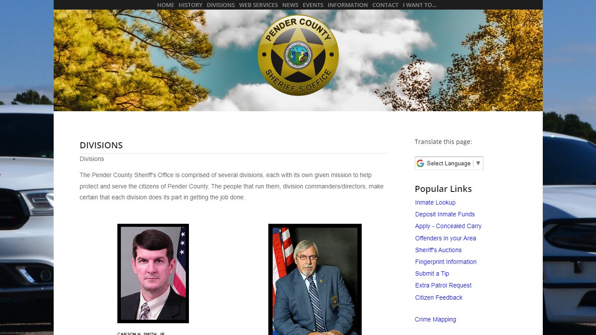This screenshot has height=335, width=596.
Task: Click the Google logo icon in translate widget
Action: [x=420, y=163]
